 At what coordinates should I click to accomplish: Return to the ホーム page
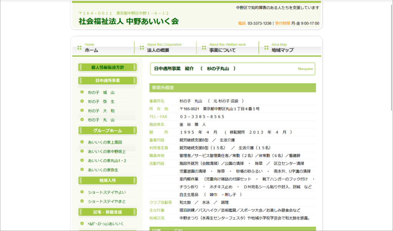point(91,50)
